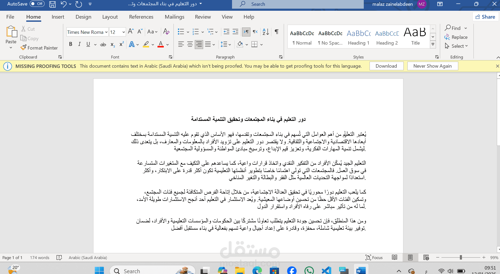Expand the numbering list options

pyautogui.click(x=203, y=32)
